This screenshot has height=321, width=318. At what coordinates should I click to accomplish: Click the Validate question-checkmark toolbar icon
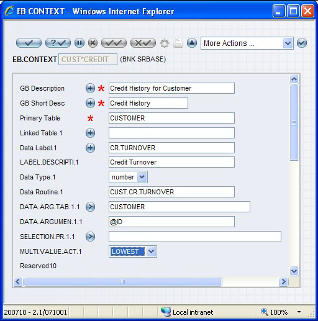click(x=58, y=43)
